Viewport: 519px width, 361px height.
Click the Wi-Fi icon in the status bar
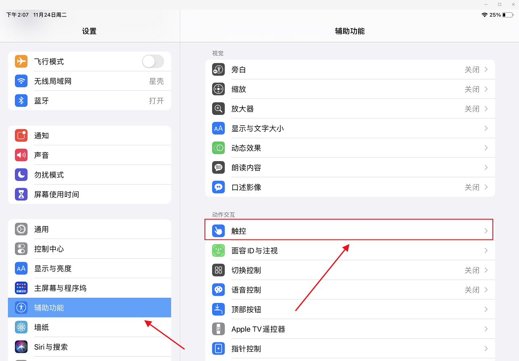(484, 15)
